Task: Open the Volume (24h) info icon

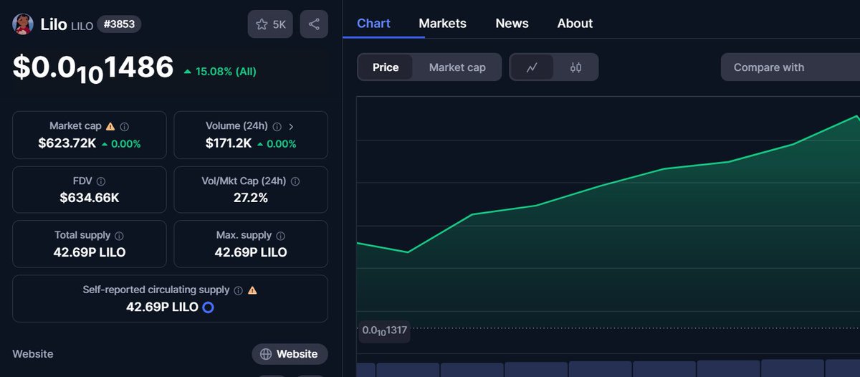Action: pos(277,126)
